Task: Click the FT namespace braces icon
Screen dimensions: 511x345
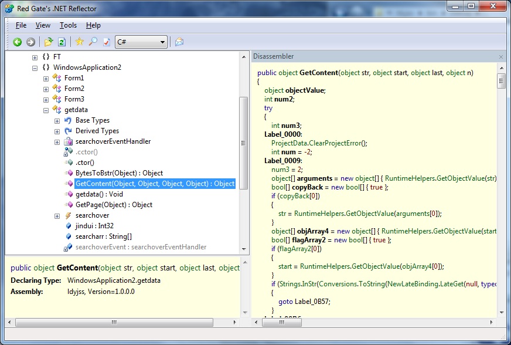Action: click(46, 57)
